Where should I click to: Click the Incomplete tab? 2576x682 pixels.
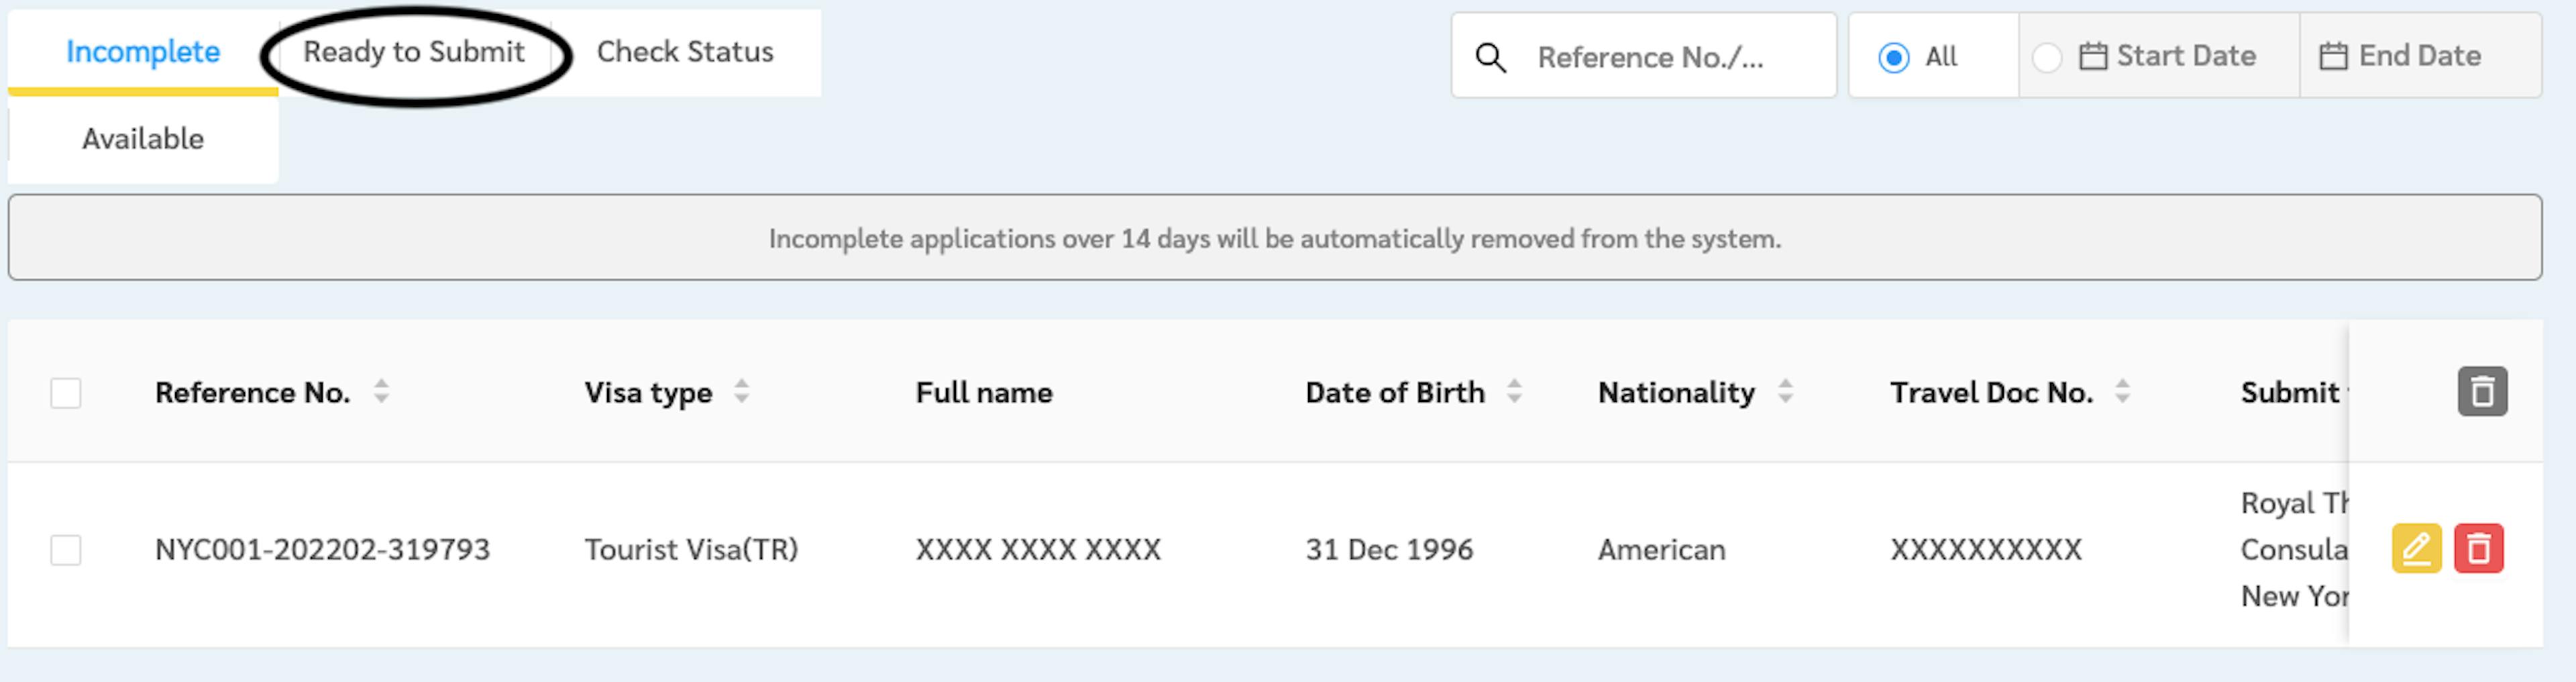[143, 52]
